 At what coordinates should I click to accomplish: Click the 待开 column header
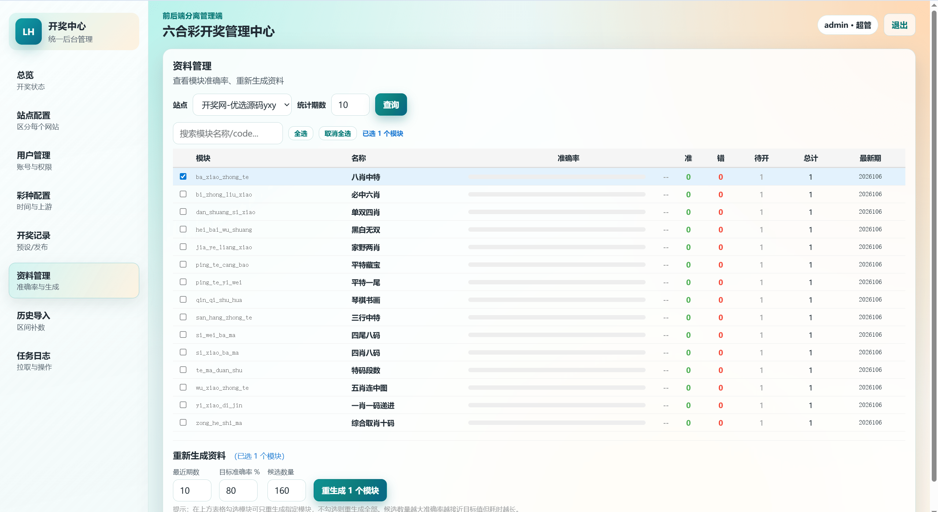tap(761, 158)
